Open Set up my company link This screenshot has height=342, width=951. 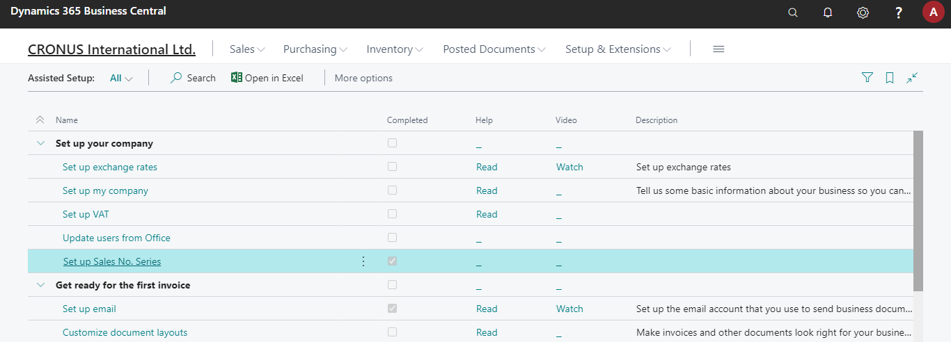(105, 190)
